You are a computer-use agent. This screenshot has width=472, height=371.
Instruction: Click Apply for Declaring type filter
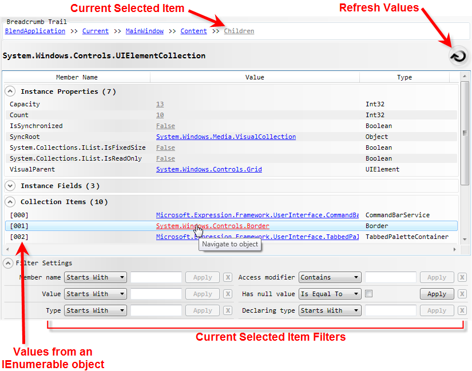(x=437, y=310)
